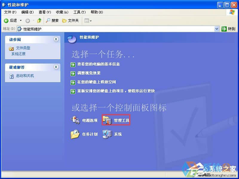Click the 转到 button
The height and width of the screenshot is (179, 239).
(x=228, y=29)
